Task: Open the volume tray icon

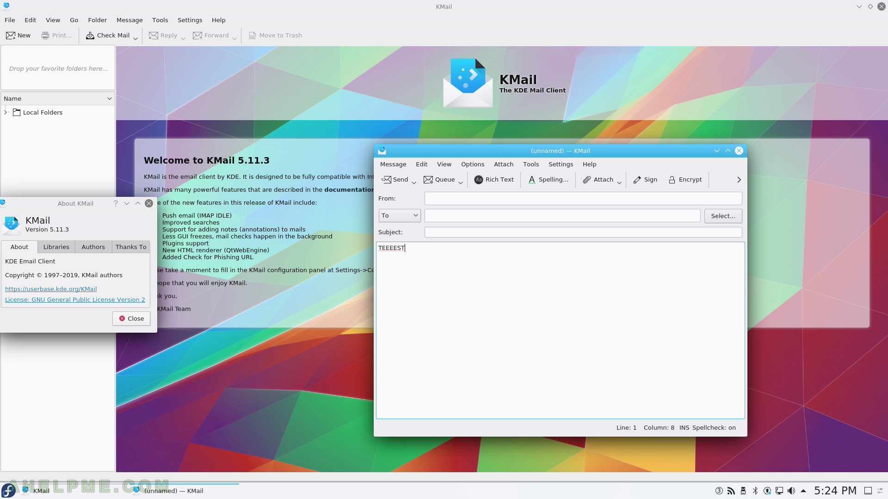Action: coord(791,491)
